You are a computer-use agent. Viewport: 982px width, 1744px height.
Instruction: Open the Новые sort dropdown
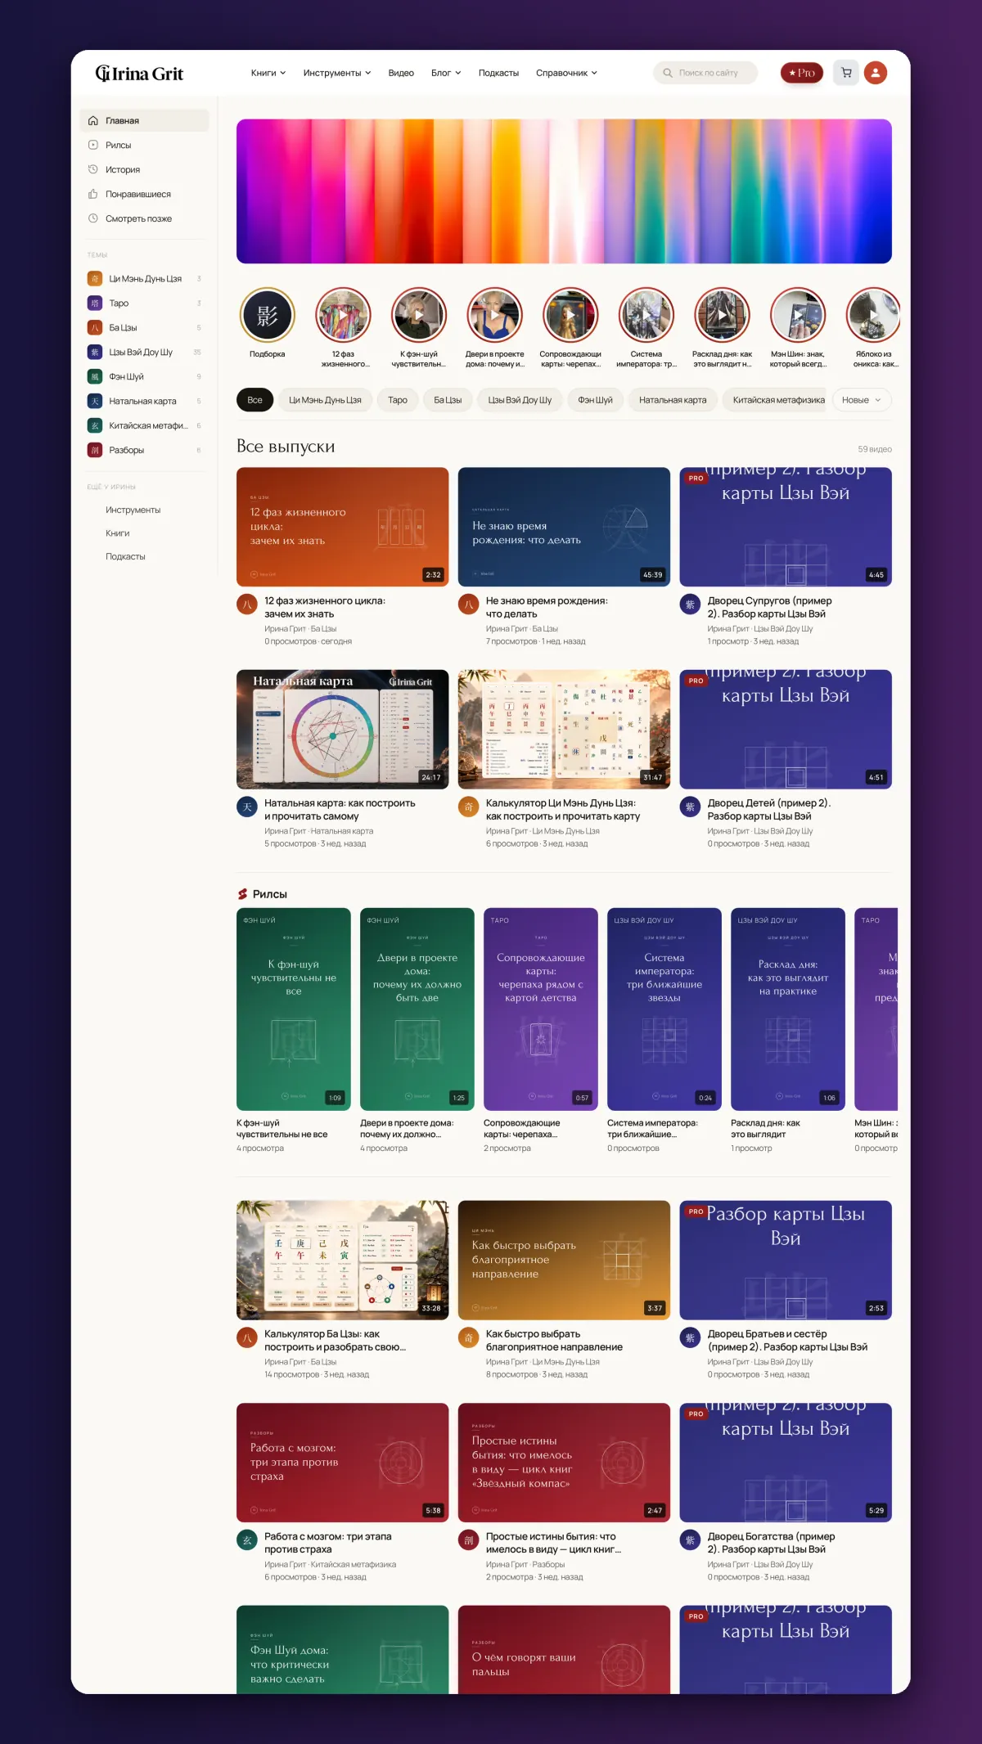pos(862,400)
